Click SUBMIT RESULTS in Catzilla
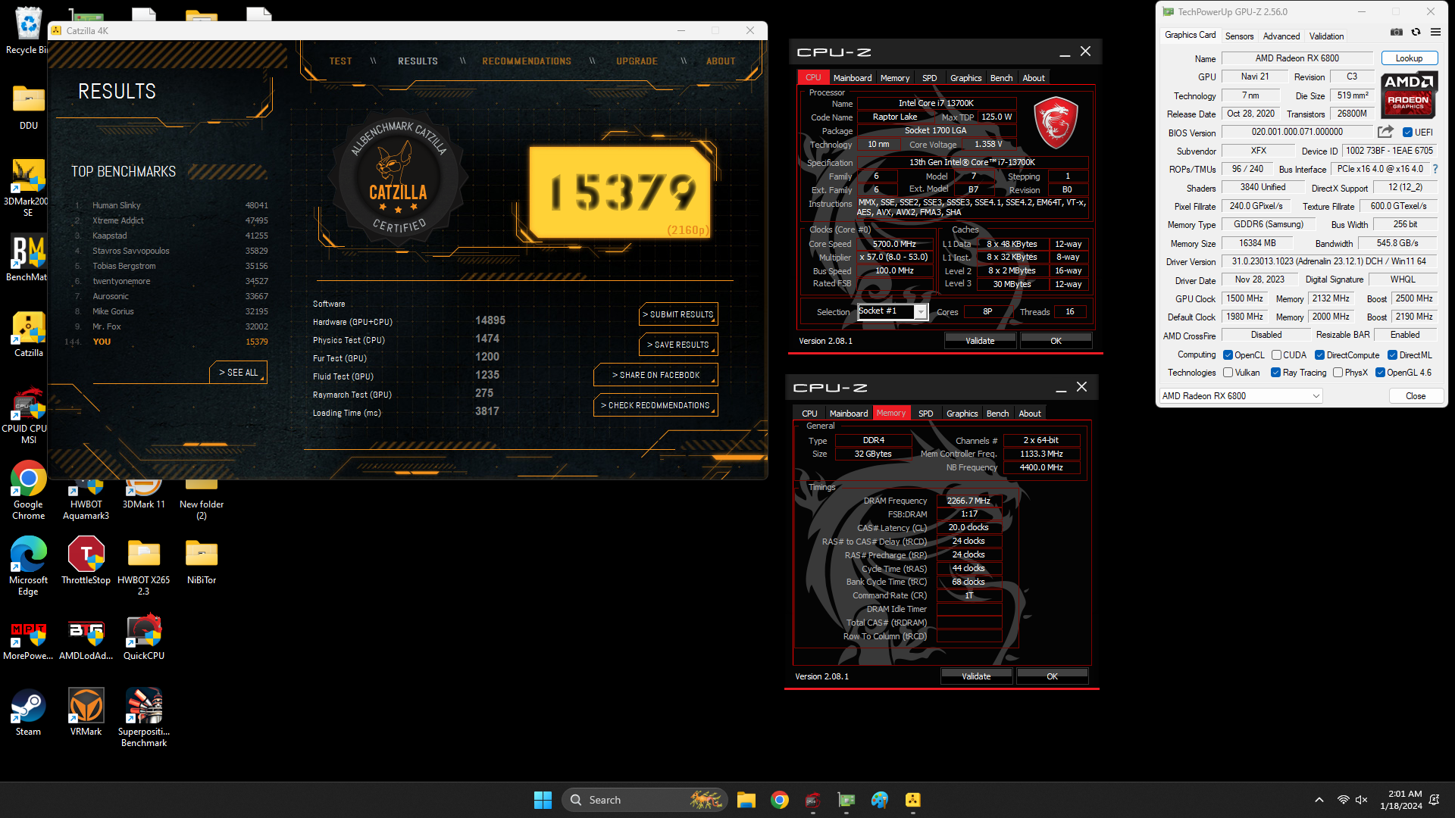Viewport: 1455px width, 818px height. (678, 314)
